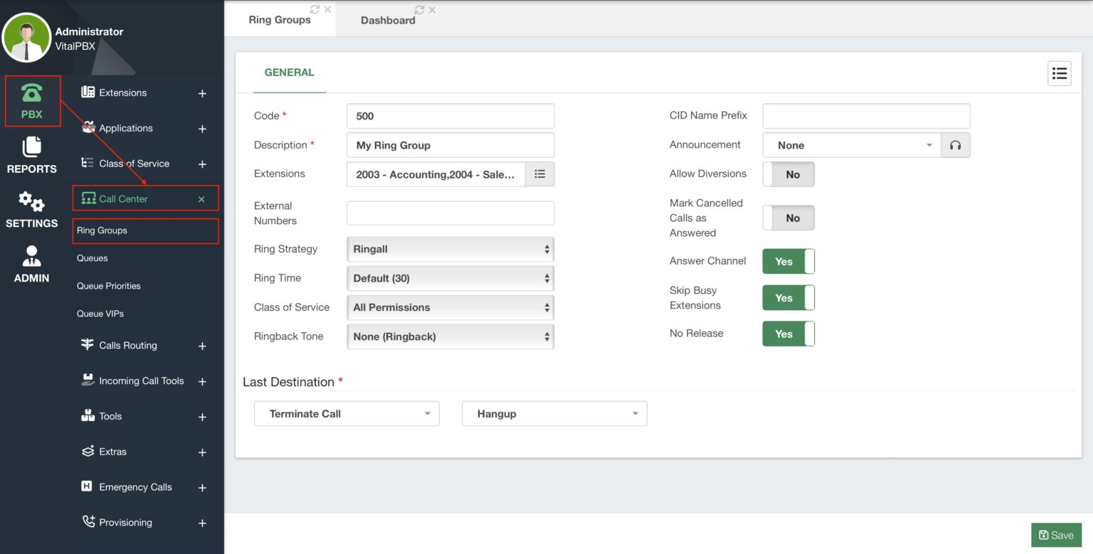Select the GENERAL tab
The width and height of the screenshot is (1093, 554).
(x=289, y=73)
